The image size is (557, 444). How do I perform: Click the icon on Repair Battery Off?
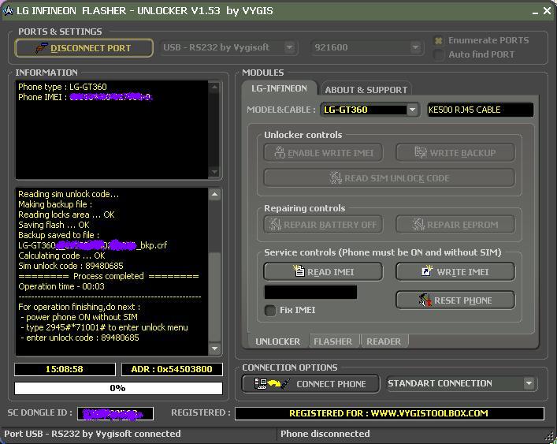[x=275, y=224]
